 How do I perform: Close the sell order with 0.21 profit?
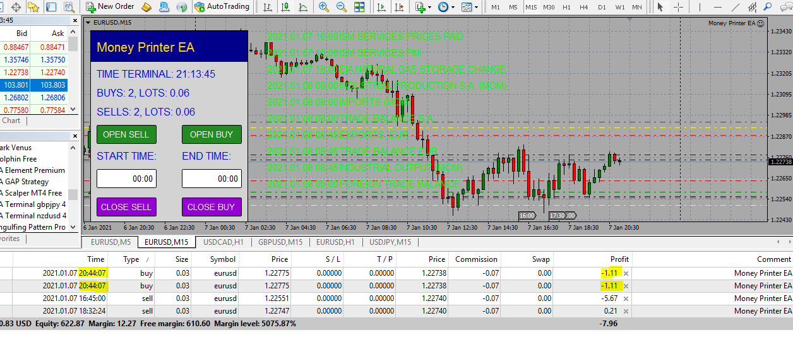626,311
